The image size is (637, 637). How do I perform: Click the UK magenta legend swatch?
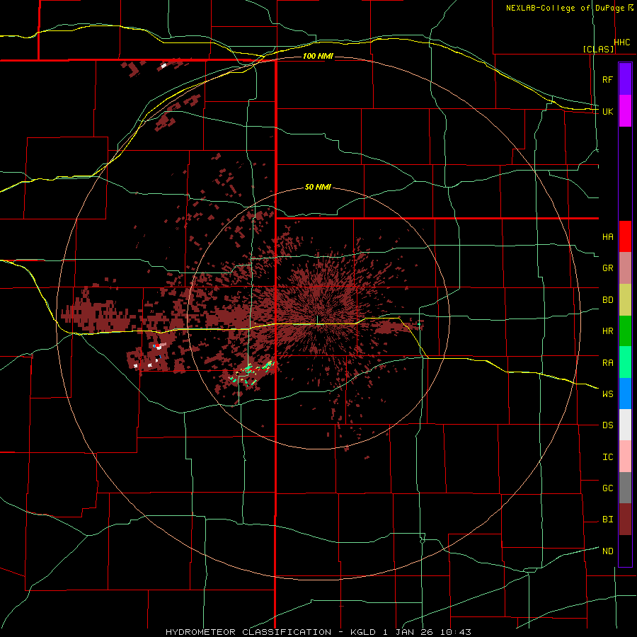[625, 111]
